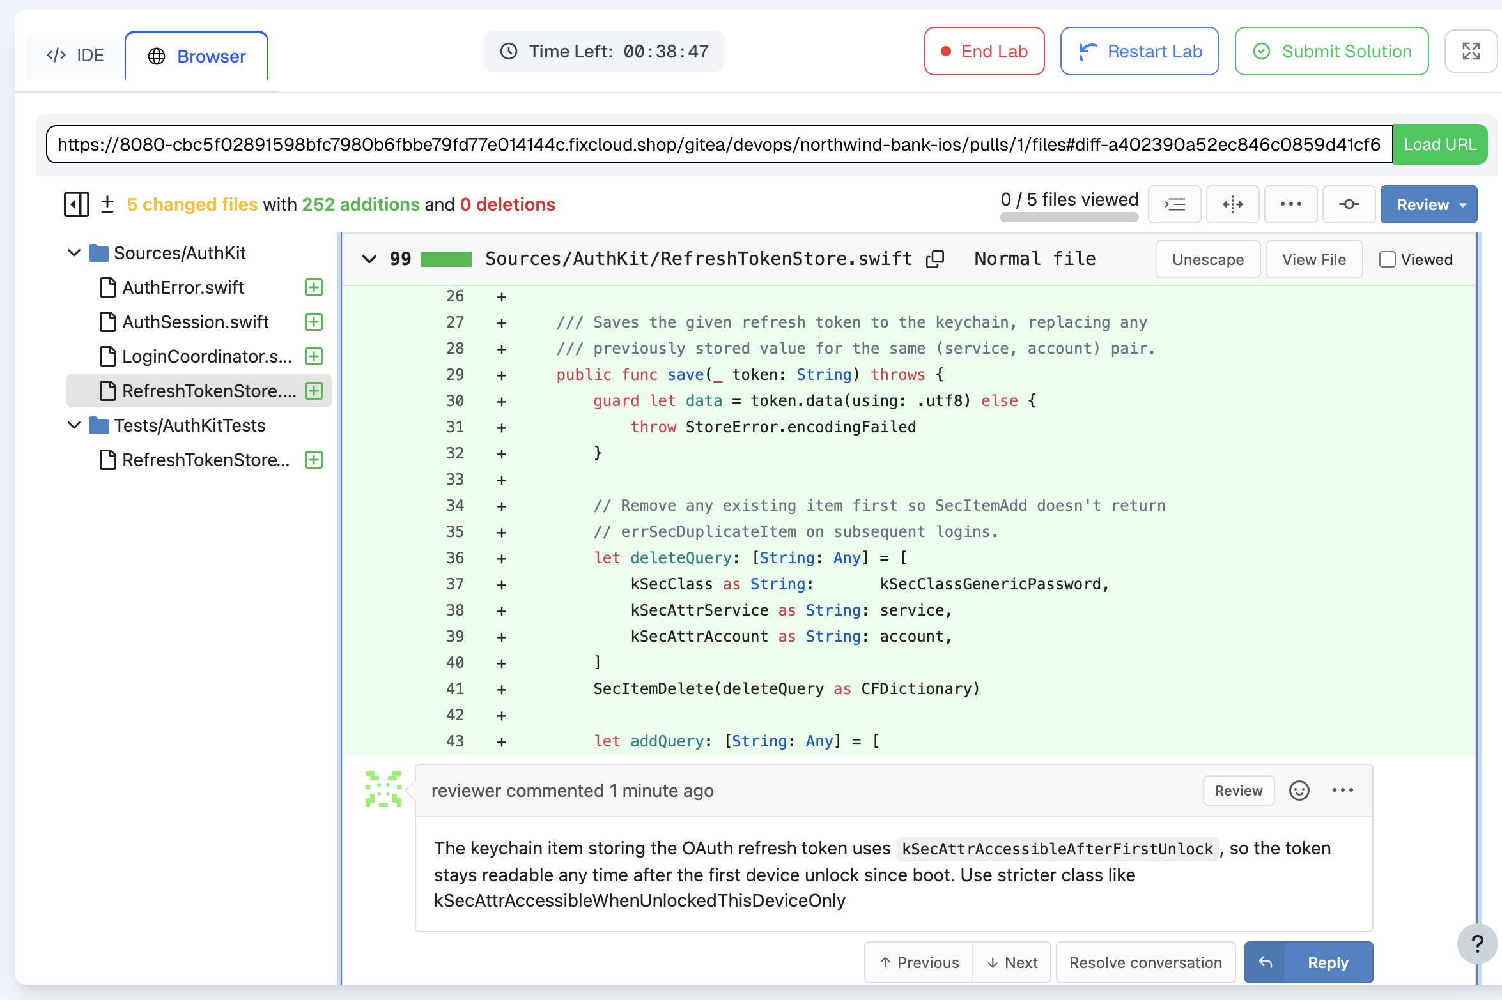Viewport: 1502px width, 1000px height.
Task: Click the commit selector icon button
Action: tap(1349, 204)
